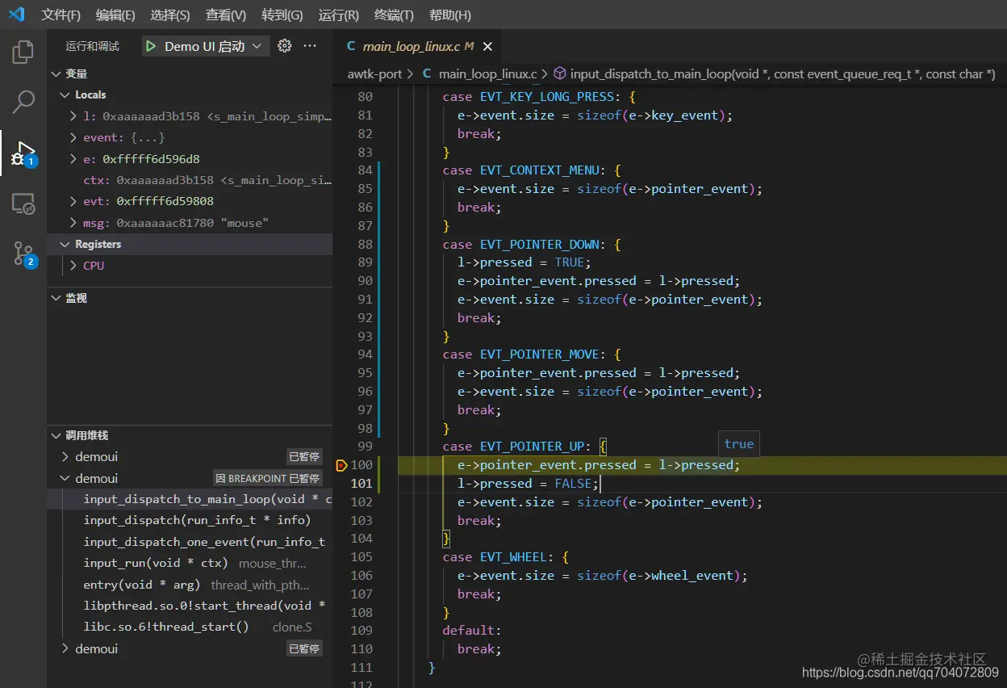
Task: Click awtk-port in the breadcrumb
Action: pos(374,74)
